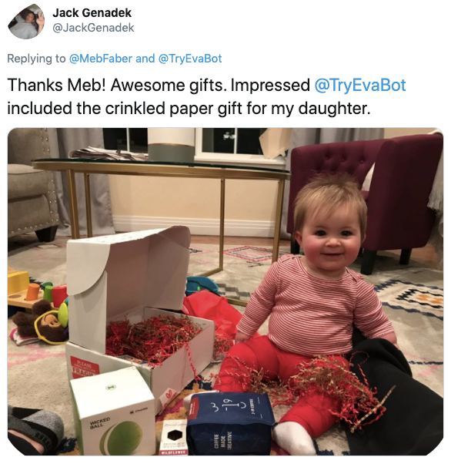Viewport: 451px width, 464px height.
Task: Click the display name Jack Genadek
Action: [92, 13]
